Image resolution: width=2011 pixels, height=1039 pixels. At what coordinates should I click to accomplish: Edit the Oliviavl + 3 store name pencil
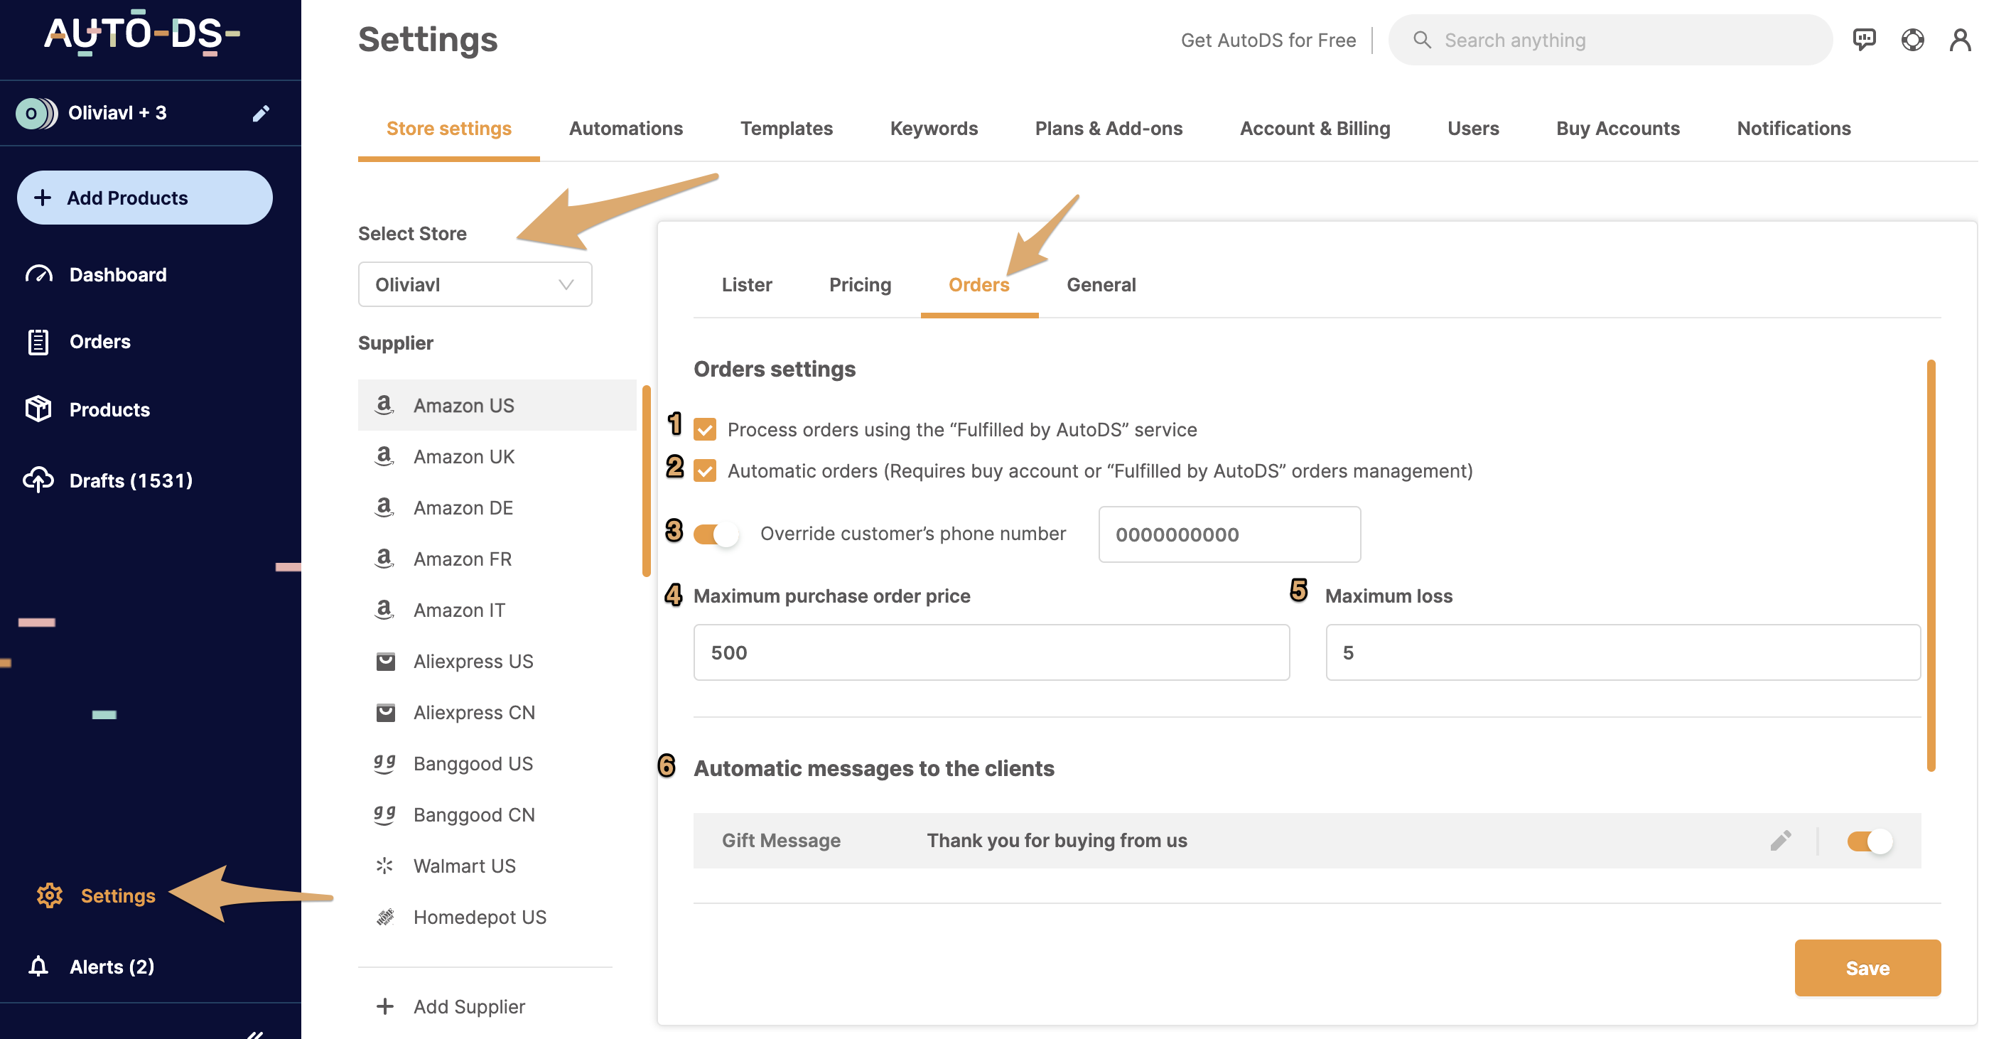click(x=261, y=114)
